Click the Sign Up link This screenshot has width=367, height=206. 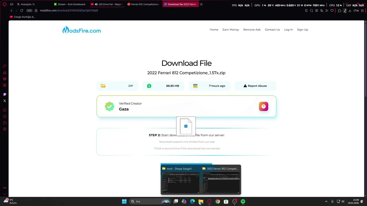[302, 29]
